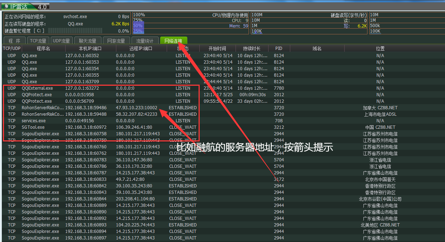Show the 流量统计 tab
The height and width of the screenshot is (242, 445).
pyautogui.click(x=145, y=41)
